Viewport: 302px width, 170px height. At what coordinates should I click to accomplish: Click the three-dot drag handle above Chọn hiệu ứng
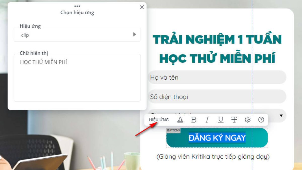coord(77,6)
